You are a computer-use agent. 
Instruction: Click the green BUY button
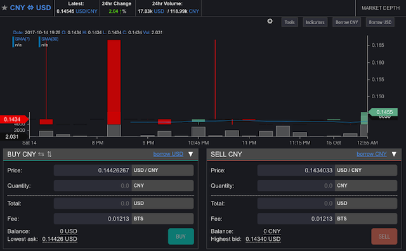181,236
